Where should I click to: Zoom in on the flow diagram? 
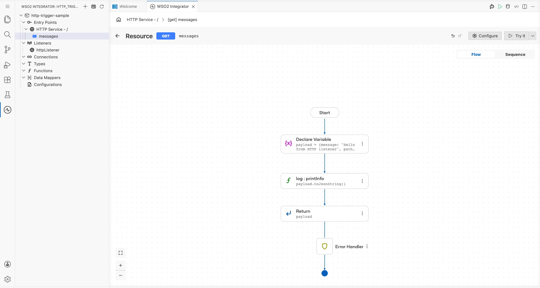pos(121,265)
